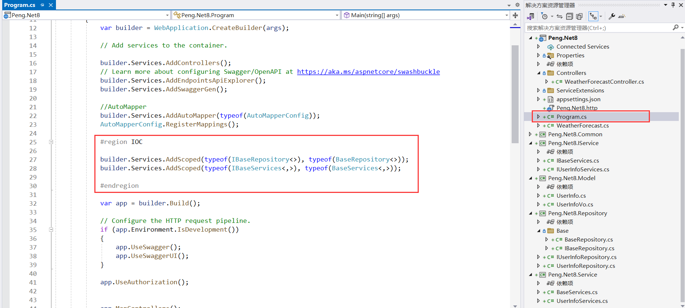Image resolution: width=685 pixels, height=308 pixels.
Task: Expand the Peng.Net8.Common project
Action: click(x=531, y=134)
